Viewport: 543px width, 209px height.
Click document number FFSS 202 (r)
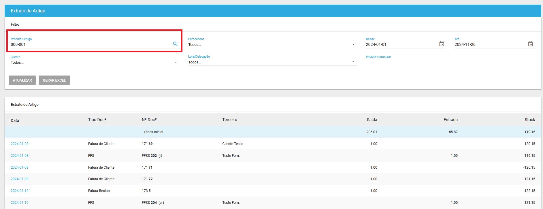(x=152, y=156)
